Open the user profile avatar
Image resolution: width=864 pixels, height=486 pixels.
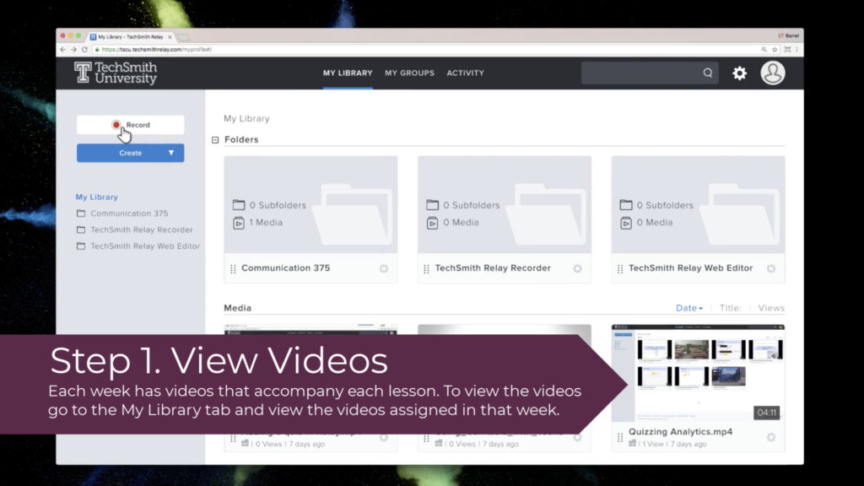tap(773, 73)
